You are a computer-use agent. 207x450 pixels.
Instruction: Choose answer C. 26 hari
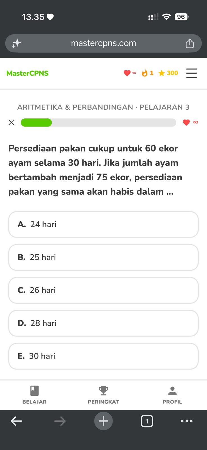[x=103, y=290]
